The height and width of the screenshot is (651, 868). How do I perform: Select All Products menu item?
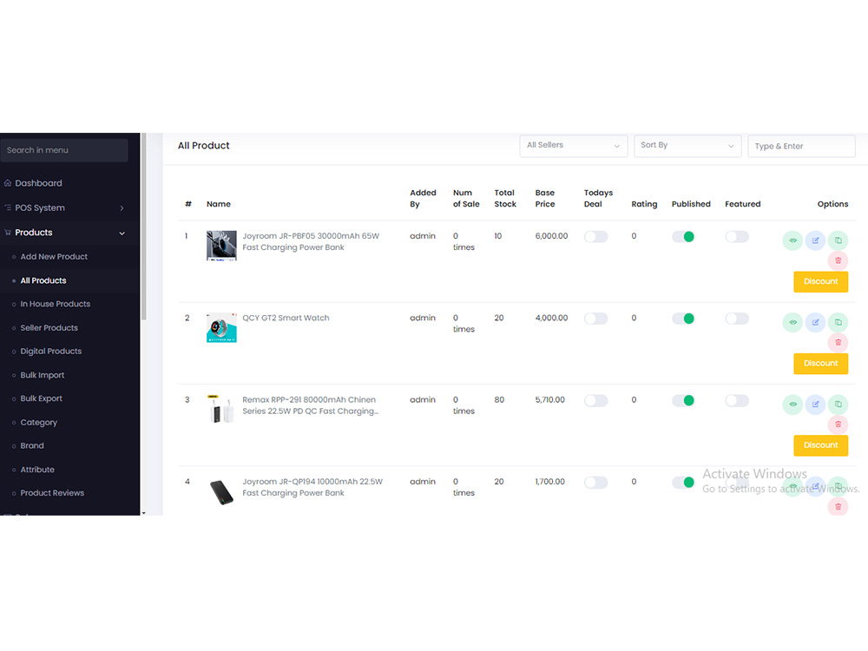click(43, 280)
